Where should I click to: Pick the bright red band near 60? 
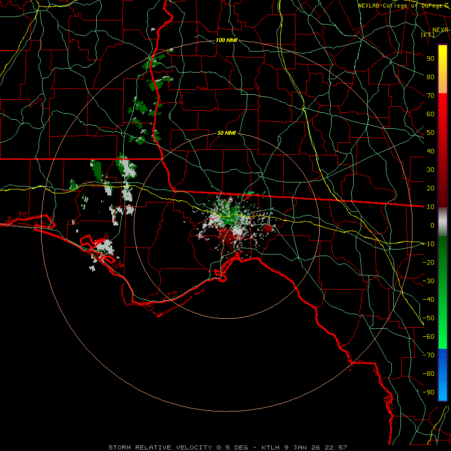click(x=442, y=109)
